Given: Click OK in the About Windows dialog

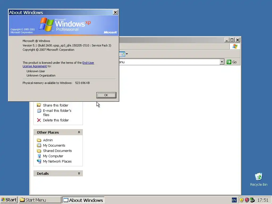Looking at the screenshot, I should click(x=106, y=95).
